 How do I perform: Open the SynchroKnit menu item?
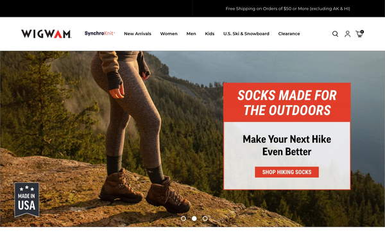(99, 33)
